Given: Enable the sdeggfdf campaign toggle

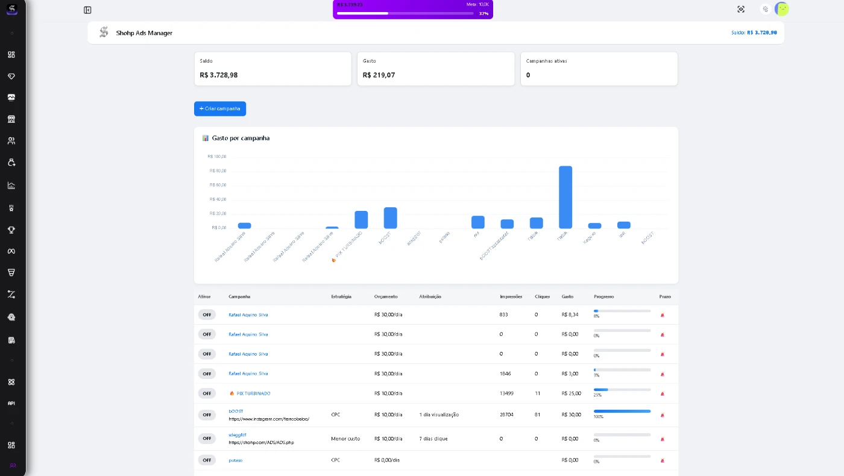Looking at the screenshot, I should click(207, 439).
